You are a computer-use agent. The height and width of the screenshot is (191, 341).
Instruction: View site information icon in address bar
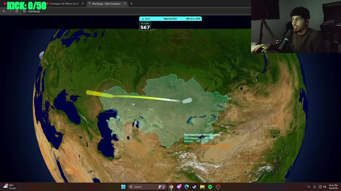(24, 11)
